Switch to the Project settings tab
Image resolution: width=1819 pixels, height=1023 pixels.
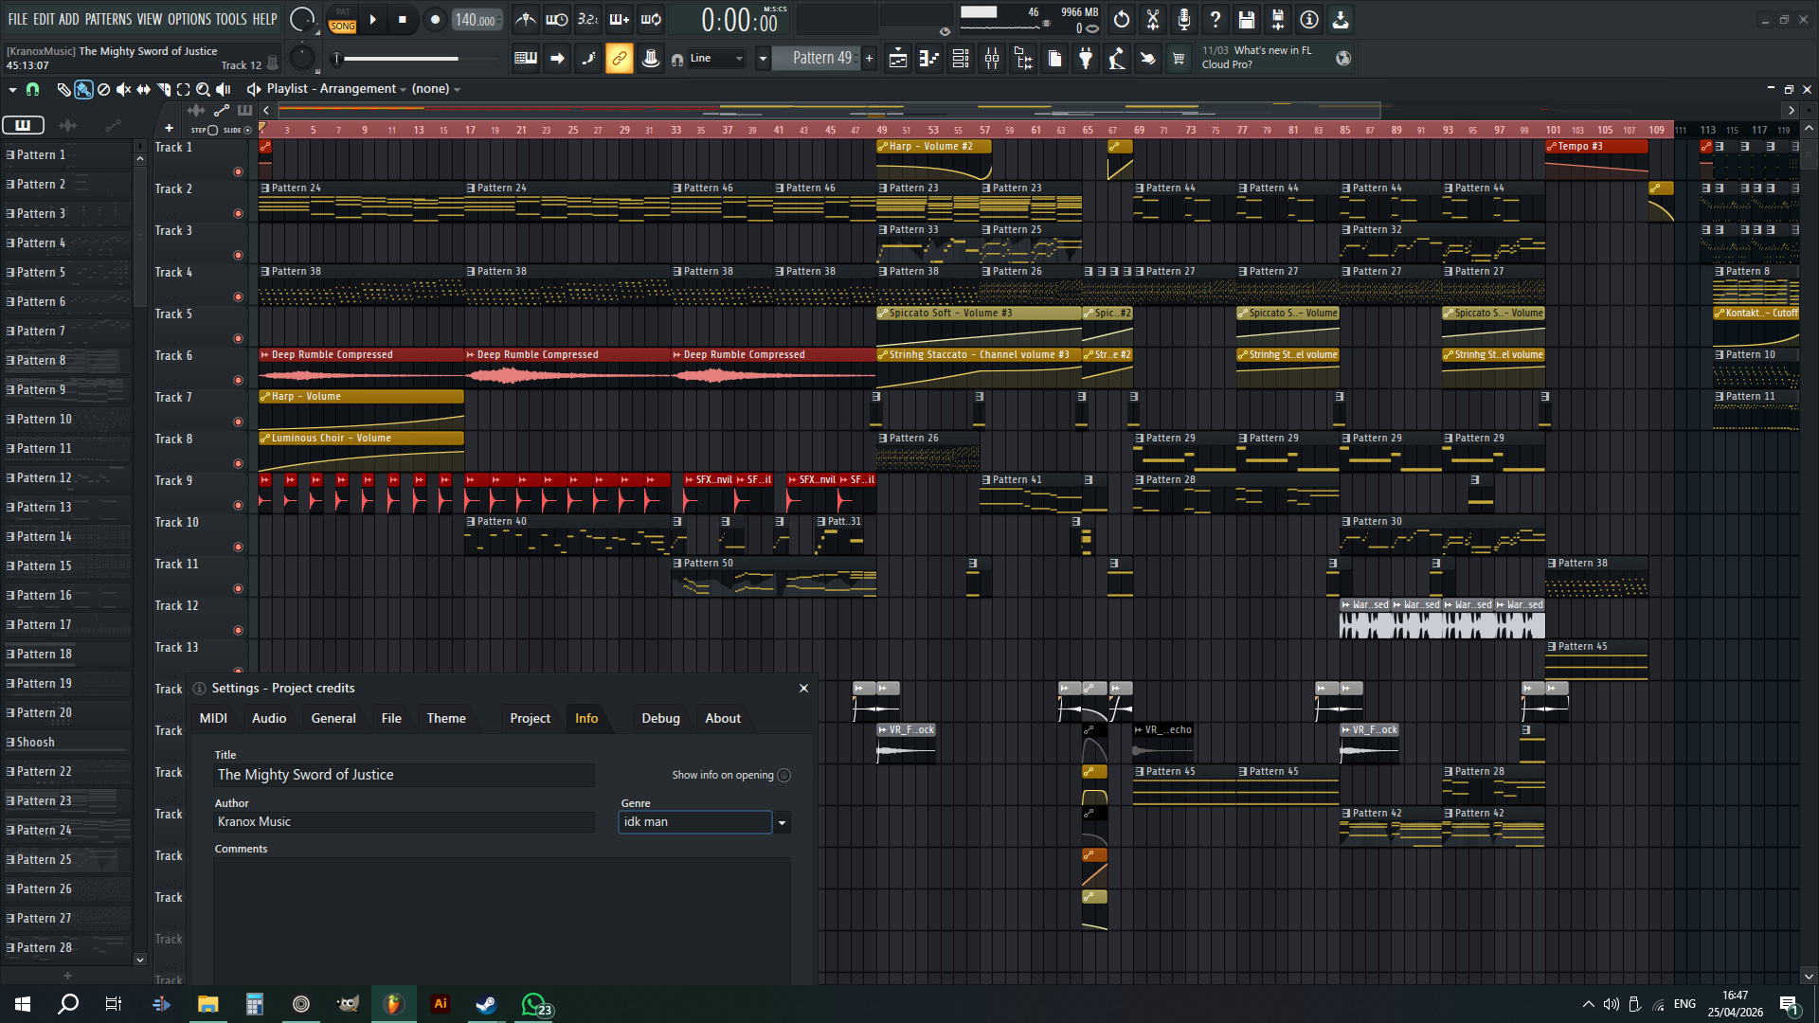point(530,718)
